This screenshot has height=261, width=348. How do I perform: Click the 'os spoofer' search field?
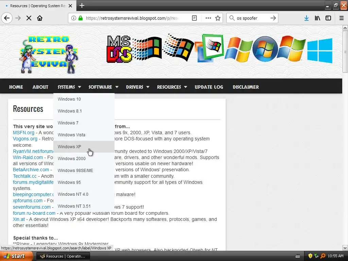(x=252, y=18)
